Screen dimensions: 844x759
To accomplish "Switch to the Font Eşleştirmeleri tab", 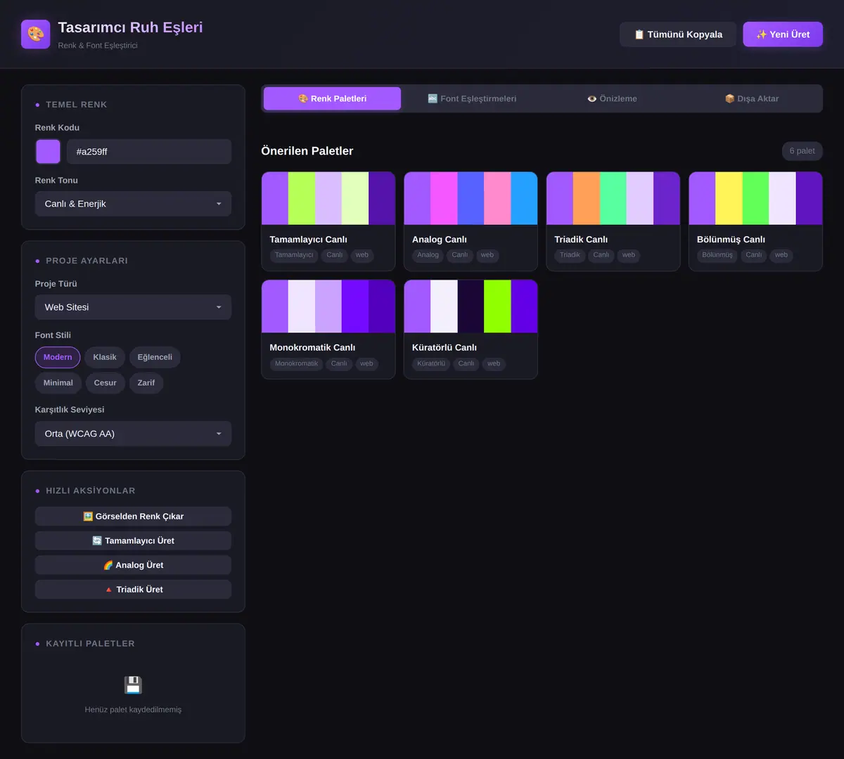I will coord(472,99).
